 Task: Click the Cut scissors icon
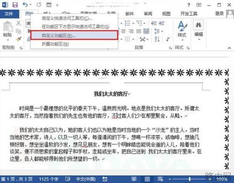(18, 23)
